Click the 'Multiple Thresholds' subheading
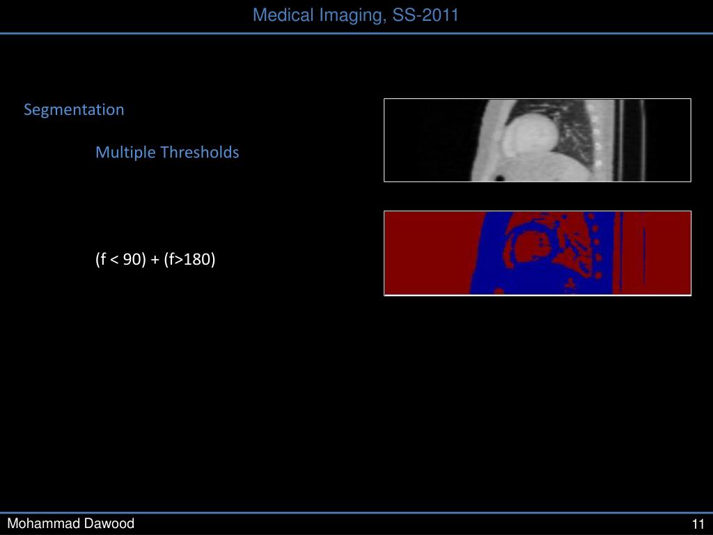The width and height of the screenshot is (713, 535). (167, 153)
